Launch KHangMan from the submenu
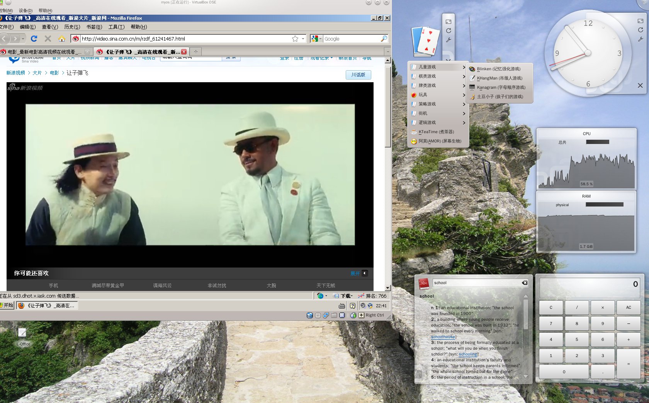 click(500, 78)
